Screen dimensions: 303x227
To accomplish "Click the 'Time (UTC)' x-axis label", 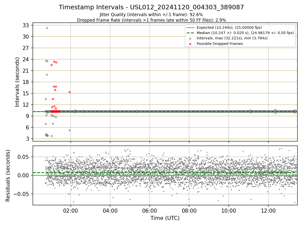I will coord(165,218).
